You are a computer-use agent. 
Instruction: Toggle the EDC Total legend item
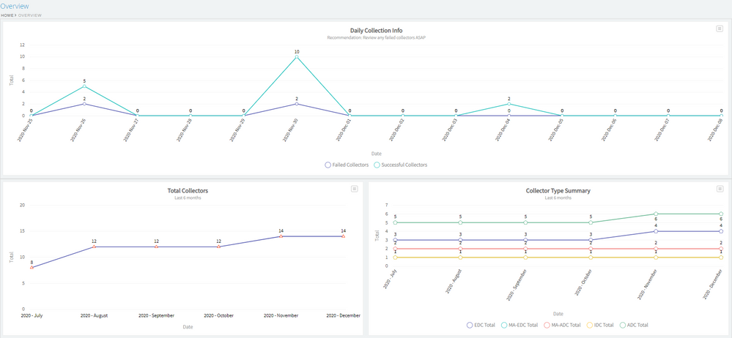[481, 325]
